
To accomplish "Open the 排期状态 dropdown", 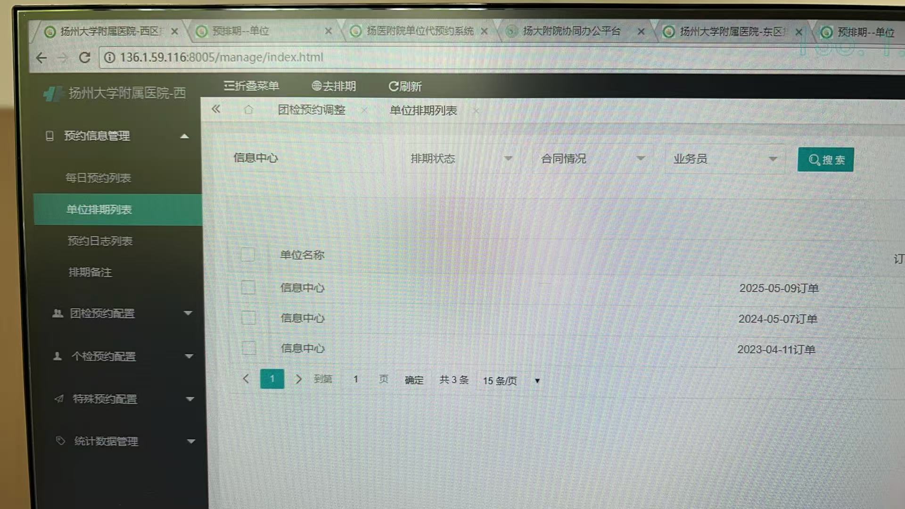I will tap(461, 159).
